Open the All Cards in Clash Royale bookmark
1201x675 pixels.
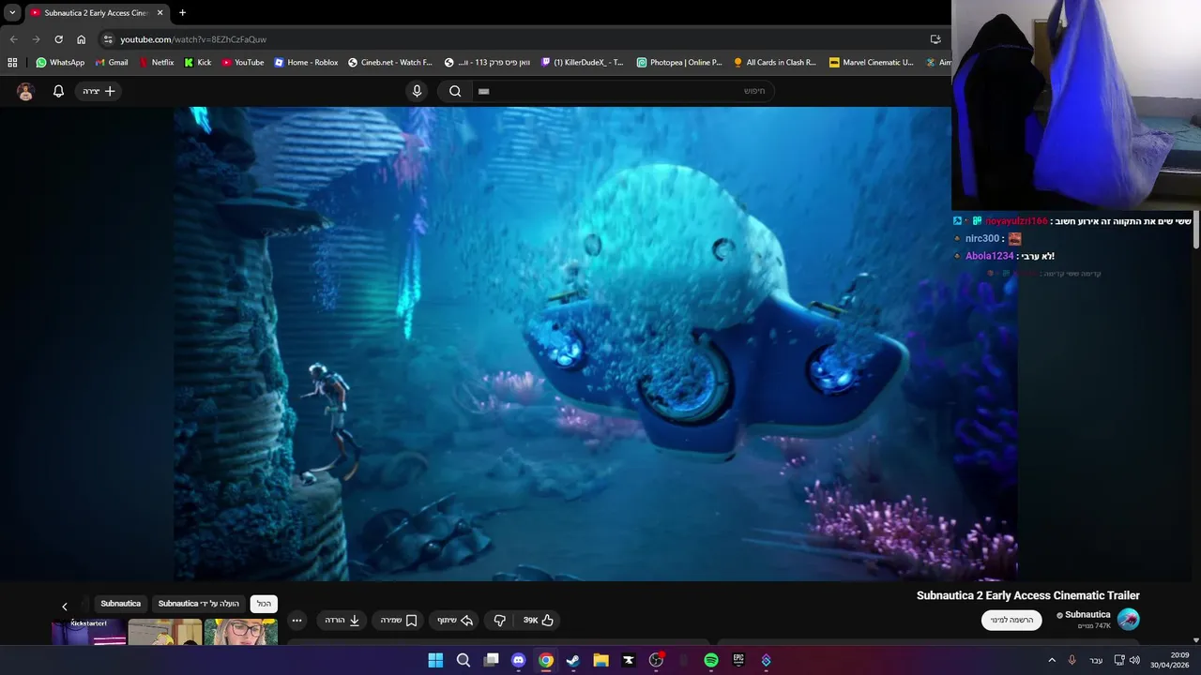tap(775, 63)
